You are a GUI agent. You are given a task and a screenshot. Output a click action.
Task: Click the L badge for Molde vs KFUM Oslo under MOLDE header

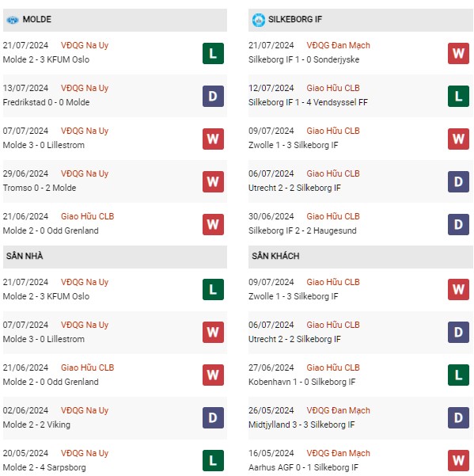pos(213,53)
